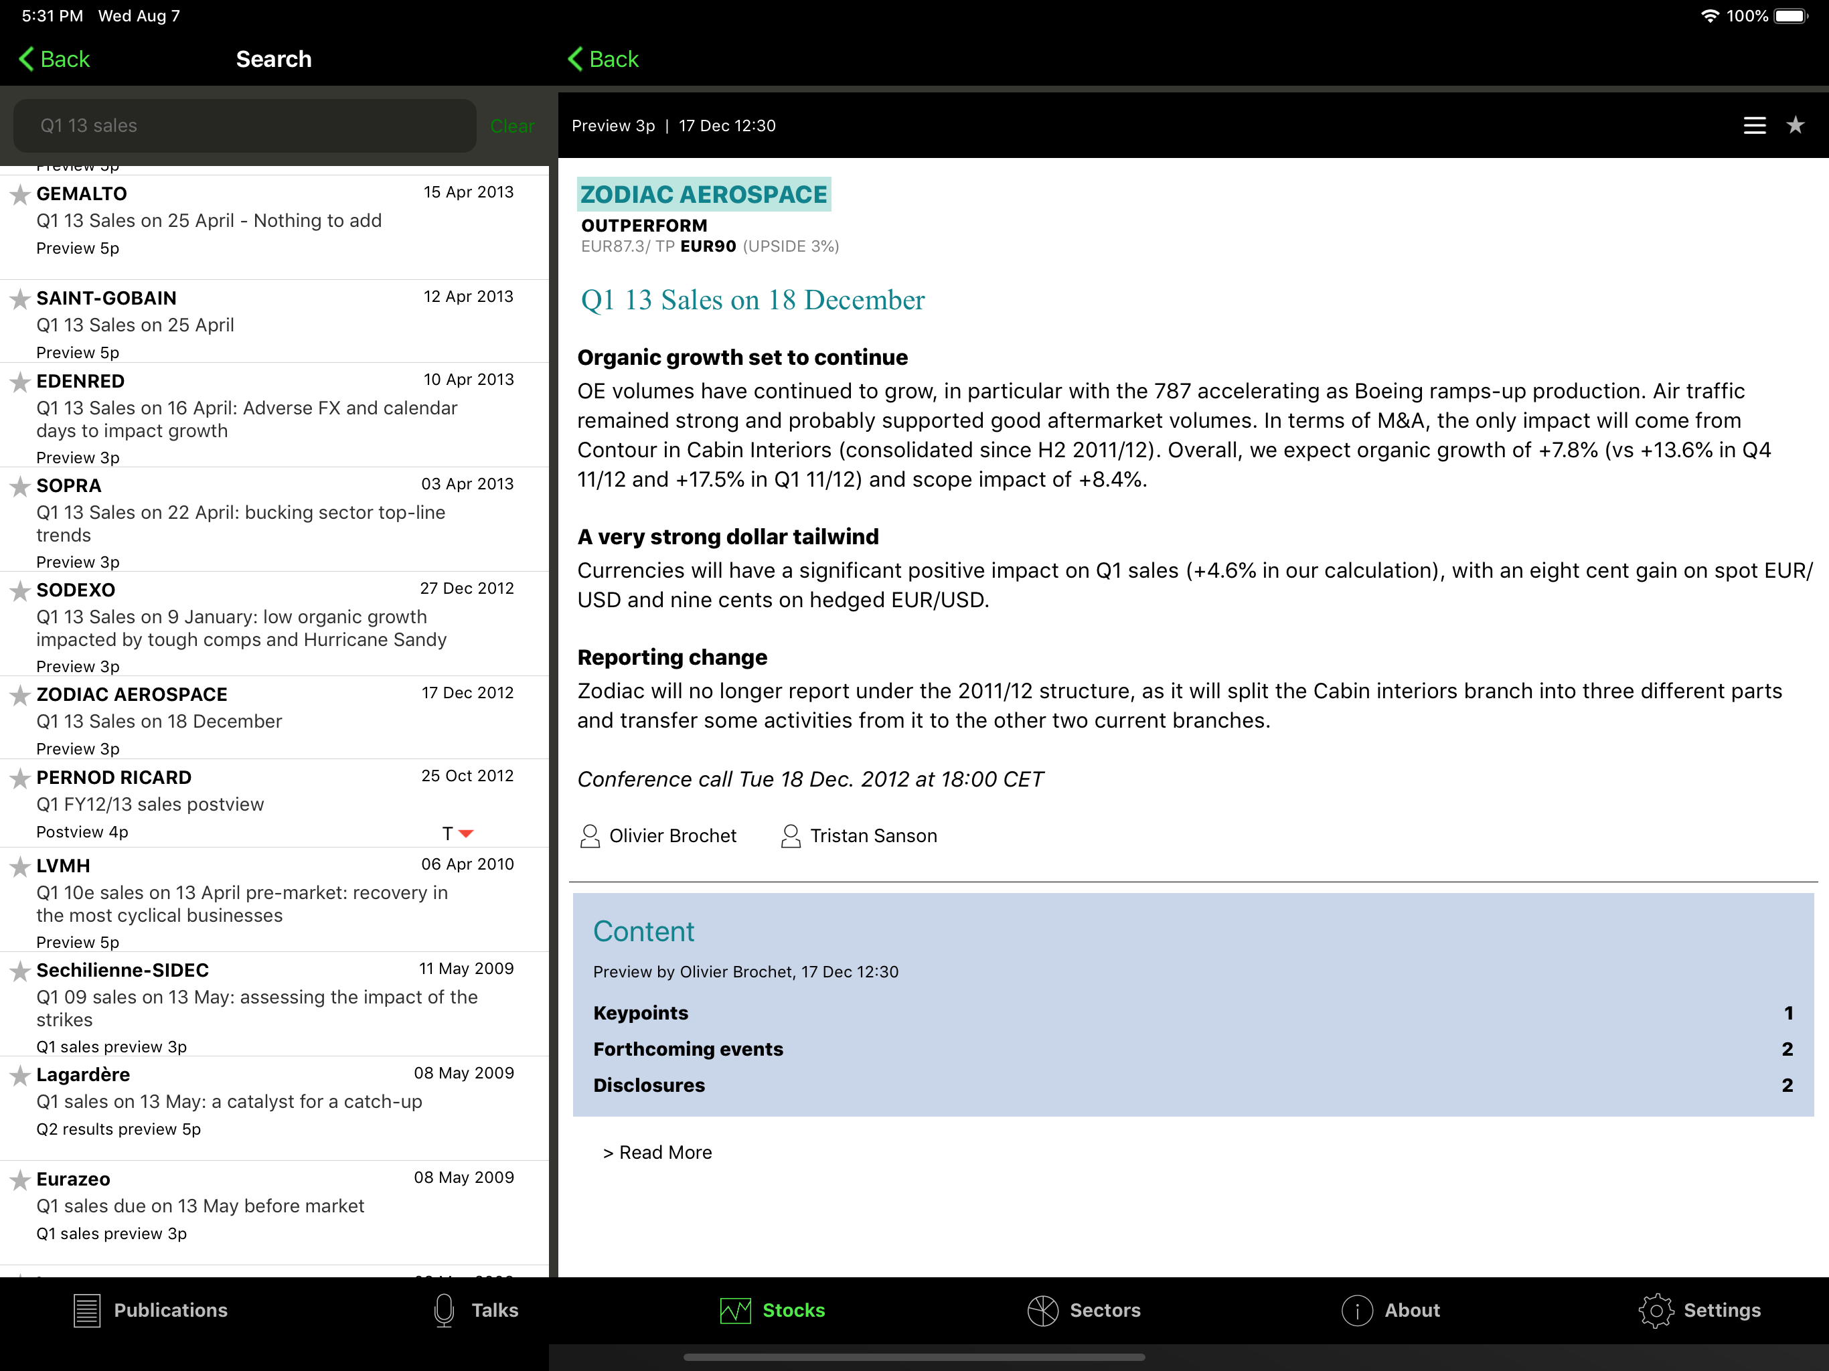Star the ZODIAC AEROSPACE result
The height and width of the screenshot is (1371, 1829).
click(20, 695)
